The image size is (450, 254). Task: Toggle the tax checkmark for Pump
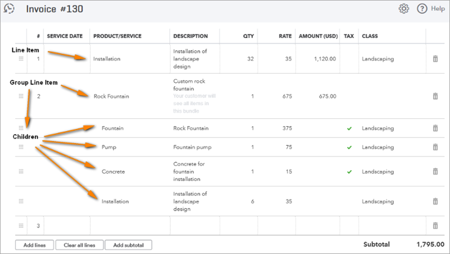349,148
